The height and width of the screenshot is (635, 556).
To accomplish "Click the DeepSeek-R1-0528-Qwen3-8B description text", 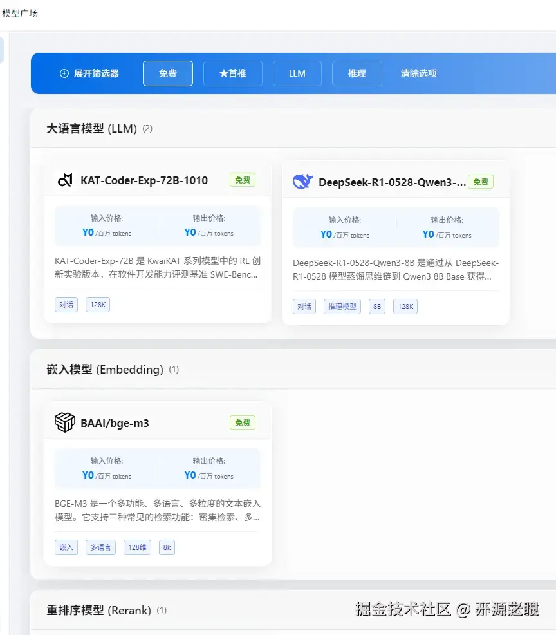I will click(x=396, y=270).
